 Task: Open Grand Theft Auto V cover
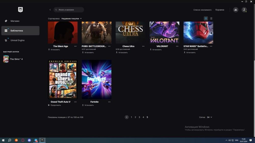click(x=63, y=79)
